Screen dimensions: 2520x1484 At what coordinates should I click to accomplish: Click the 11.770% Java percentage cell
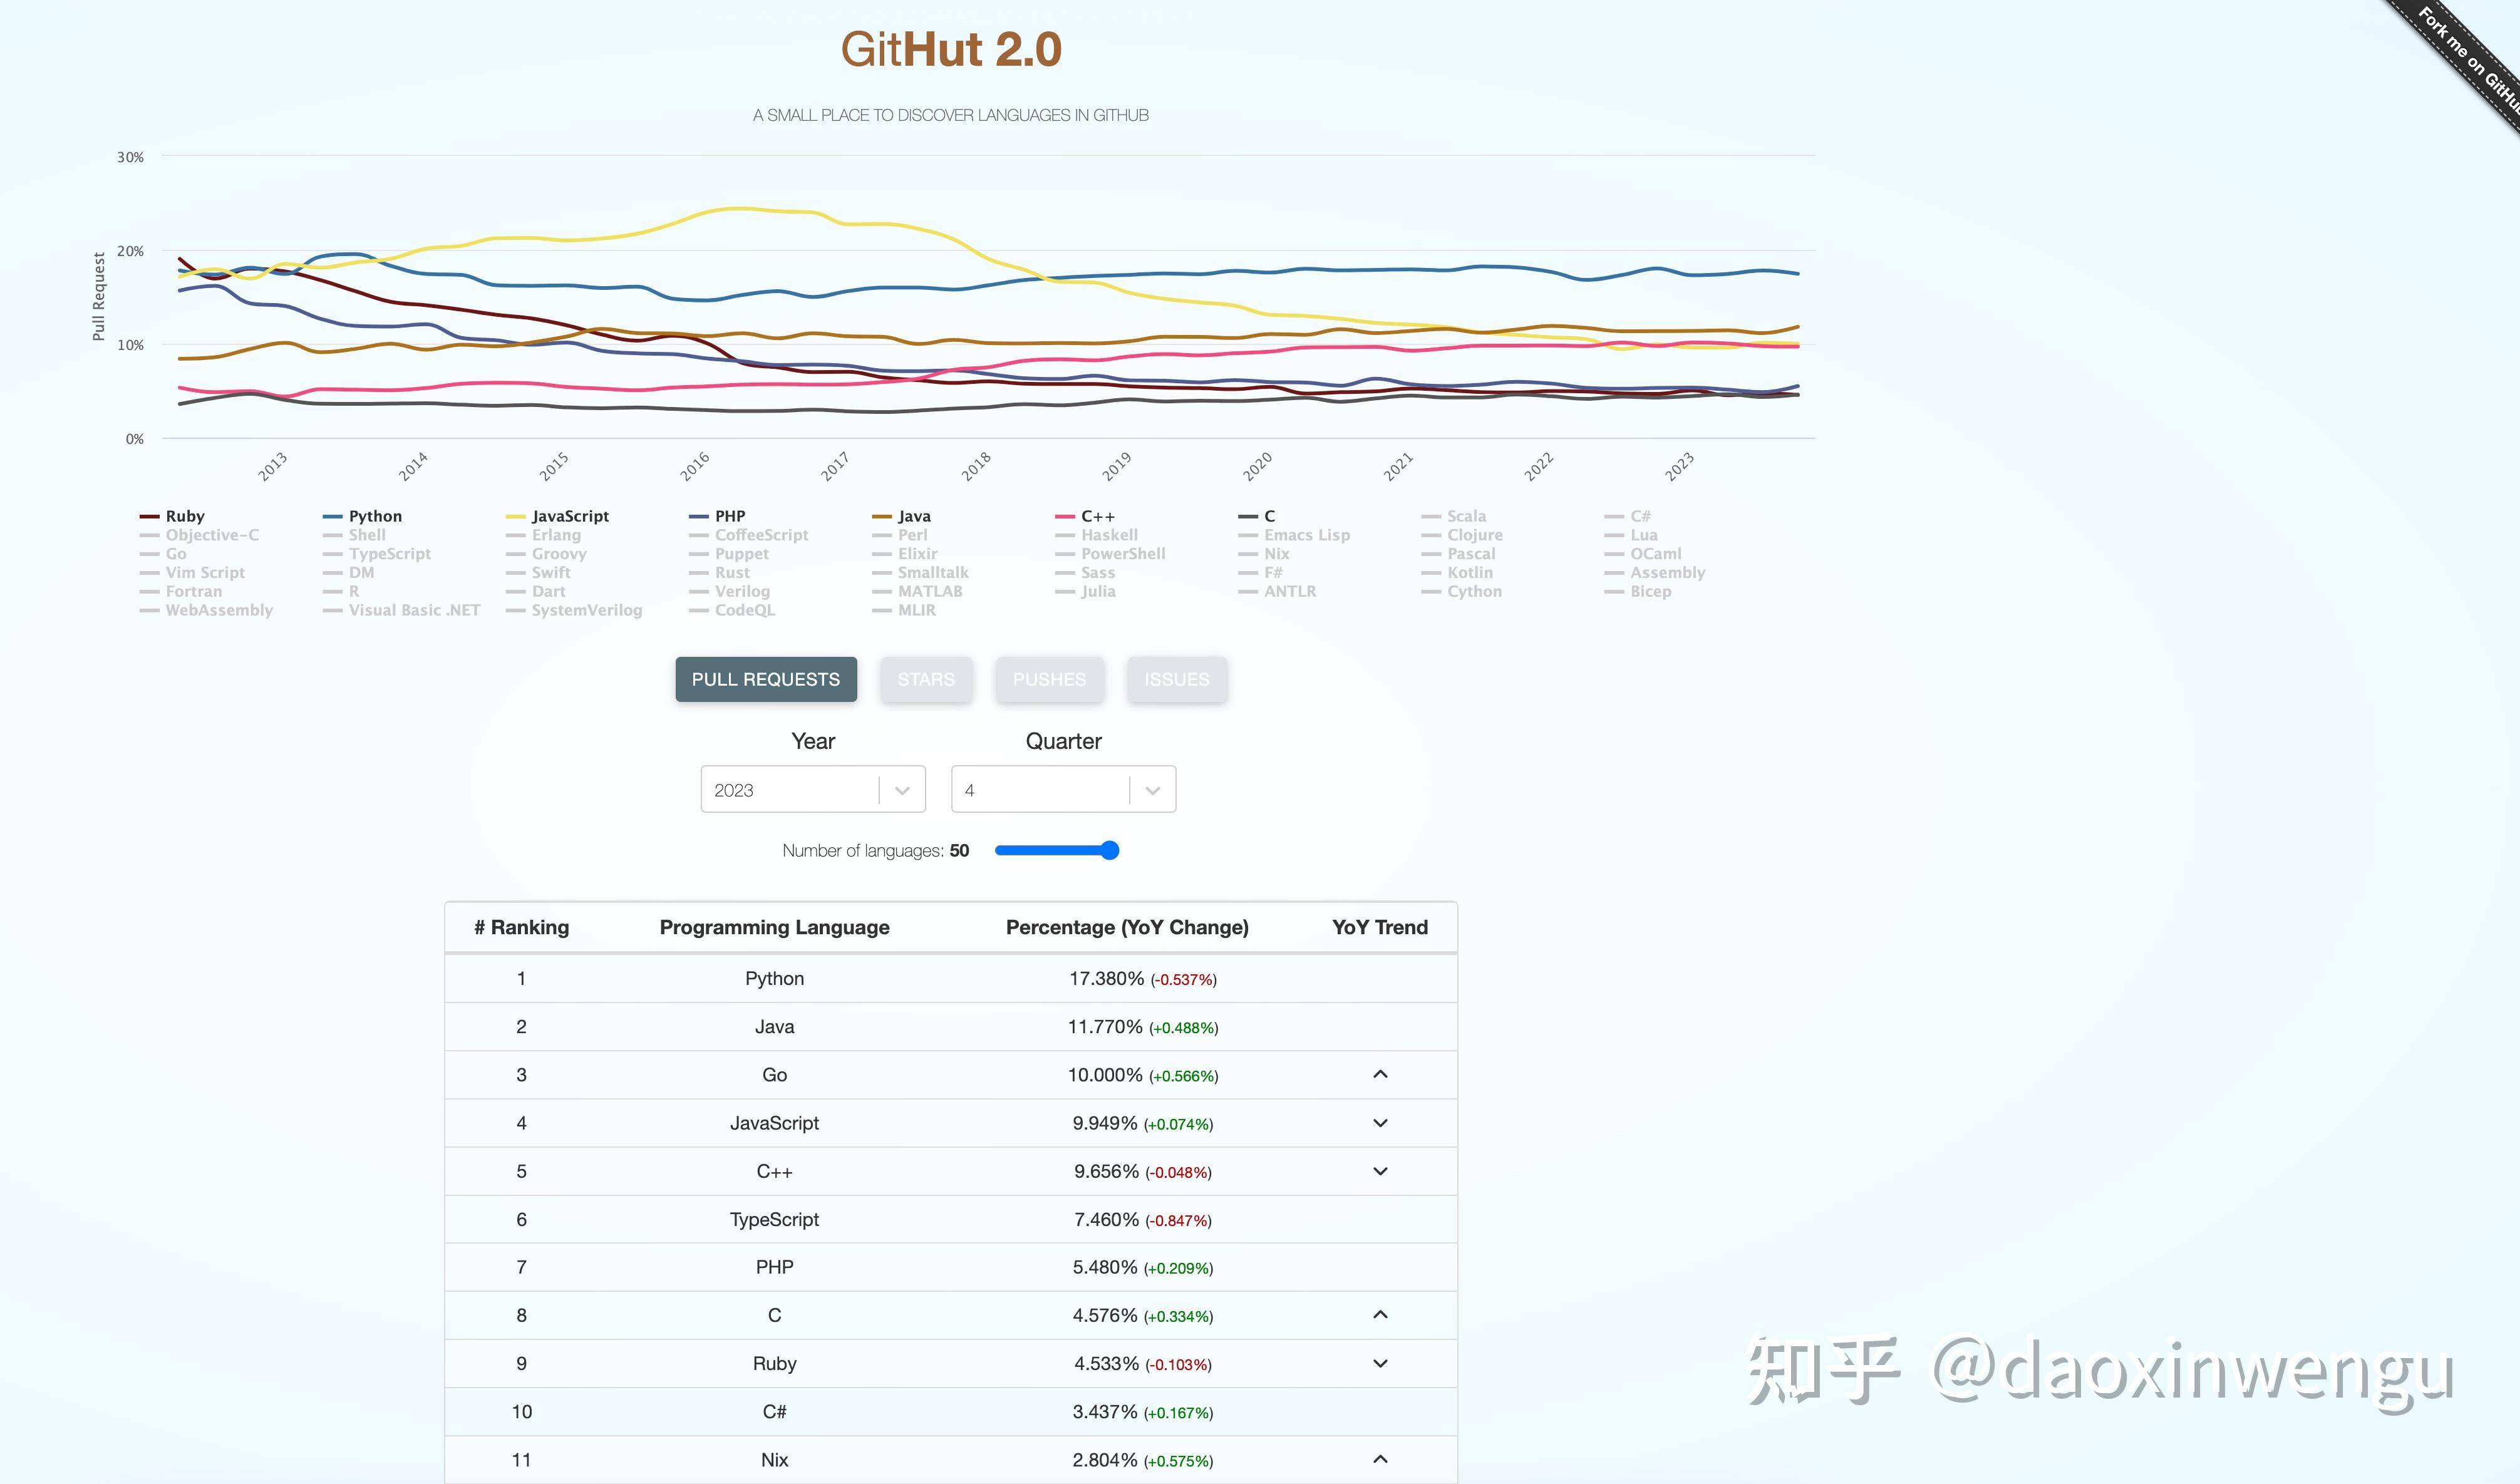(x=1143, y=1027)
